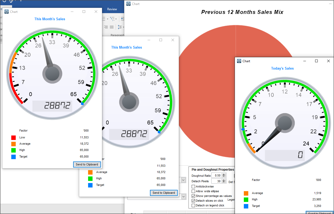Increase Doughnut Ratio with up stepper
Viewport: 334px width, 214px height.
224,174
